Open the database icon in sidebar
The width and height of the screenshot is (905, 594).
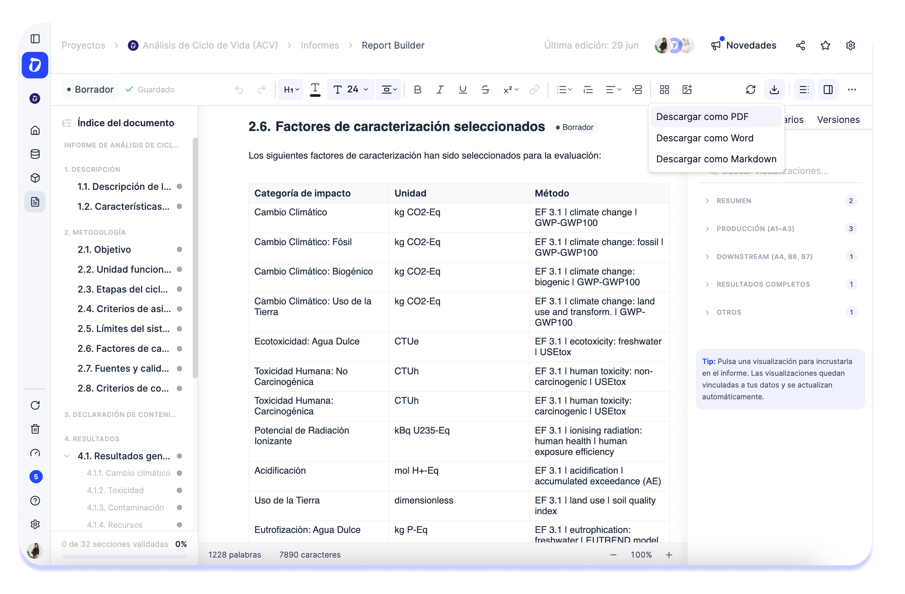pyautogui.click(x=35, y=154)
